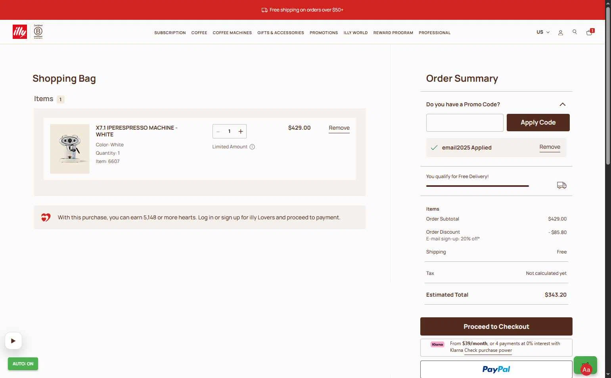Increase quantity with the plus button
Image resolution: width=611 pixels, height=378 pixels.
pyautogui.click(x=241, y=131)
